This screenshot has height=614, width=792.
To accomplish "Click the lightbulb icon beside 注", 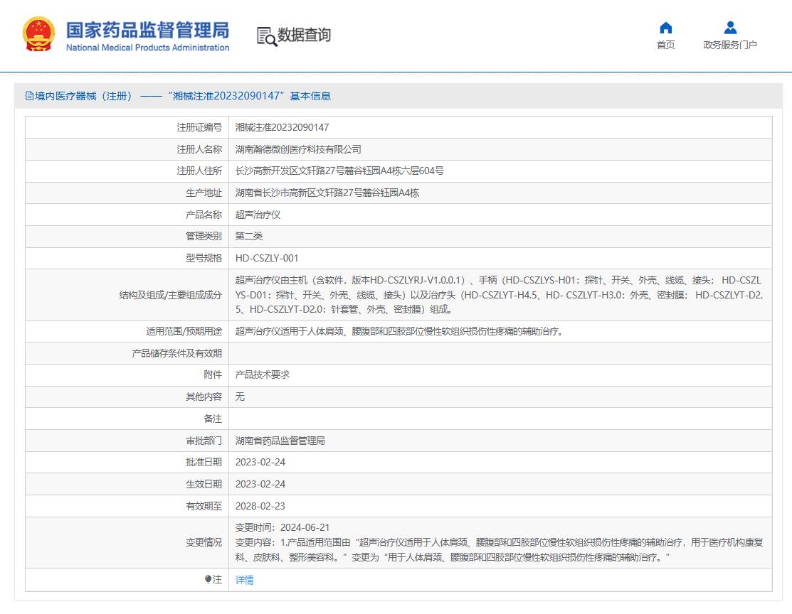I will point(208,580).
